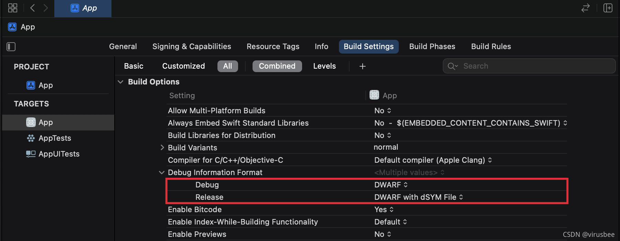Select the App project under PROJECT
This screenshot has width=620, height=241.
click(40, 85)
